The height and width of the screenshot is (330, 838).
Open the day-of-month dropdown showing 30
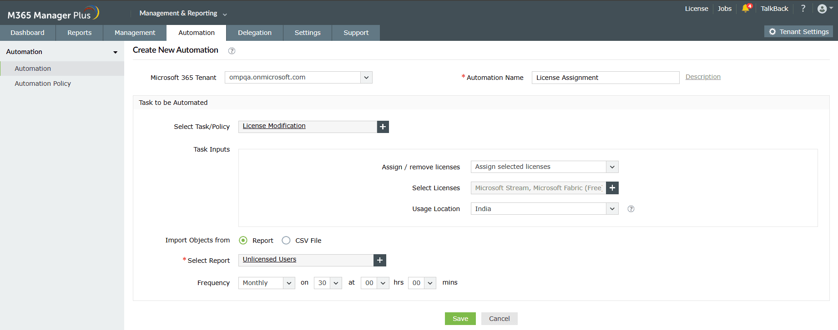coord(328,283)
